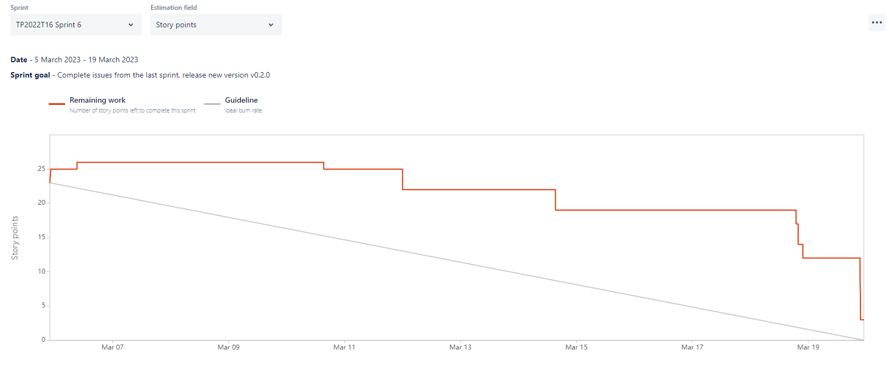Screen dimensions: 889x367
Task: Click the sprint goal description text
Action: (163, 75)
